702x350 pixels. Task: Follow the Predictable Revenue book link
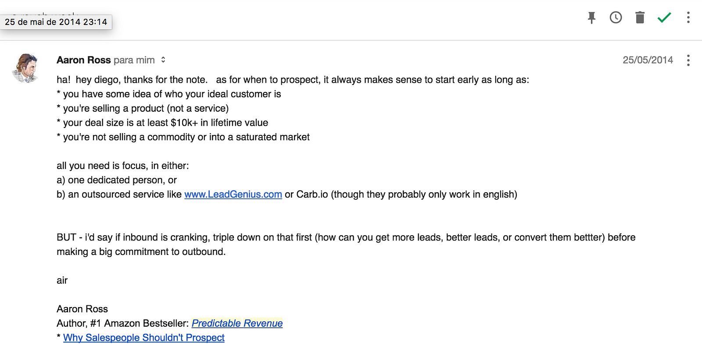(x=237, y=323)
